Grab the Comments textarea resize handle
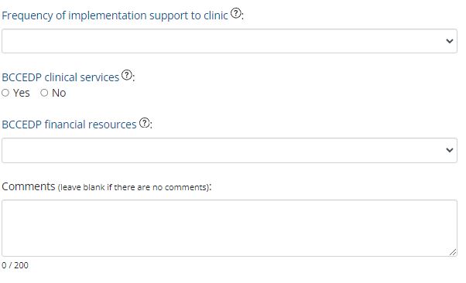 [453, 252]
